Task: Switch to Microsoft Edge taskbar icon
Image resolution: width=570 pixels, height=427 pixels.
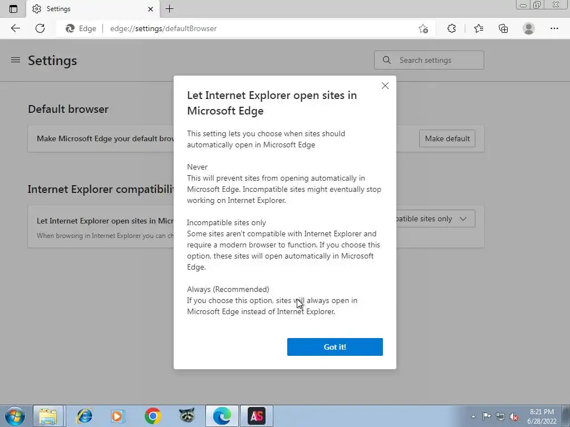Action: pyautogui.click(x=222, y=416)
